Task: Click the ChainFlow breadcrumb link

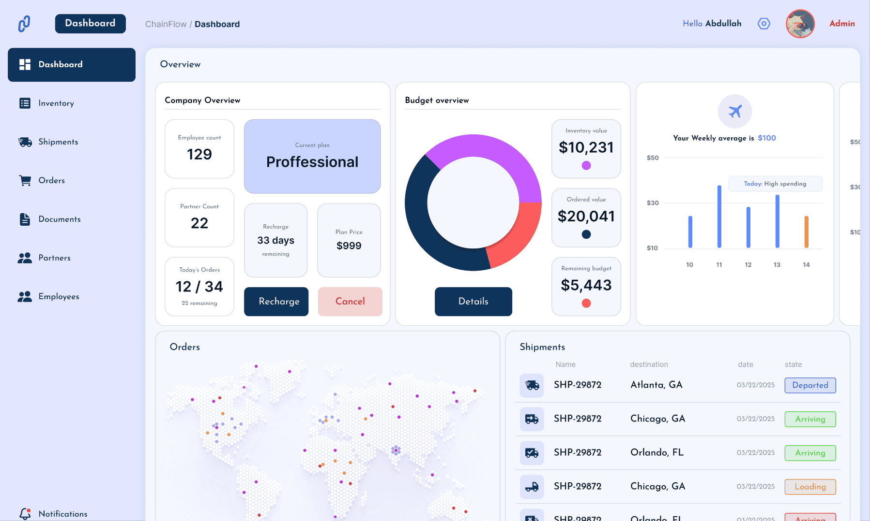Action: (166, 24)
